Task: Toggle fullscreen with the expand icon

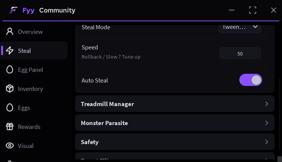Action: click(253, 10)
